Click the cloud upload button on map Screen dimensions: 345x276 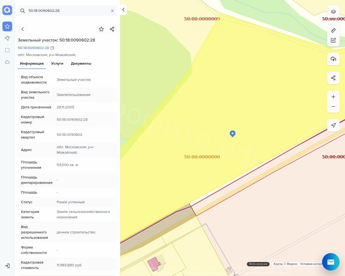click(333, 59)
